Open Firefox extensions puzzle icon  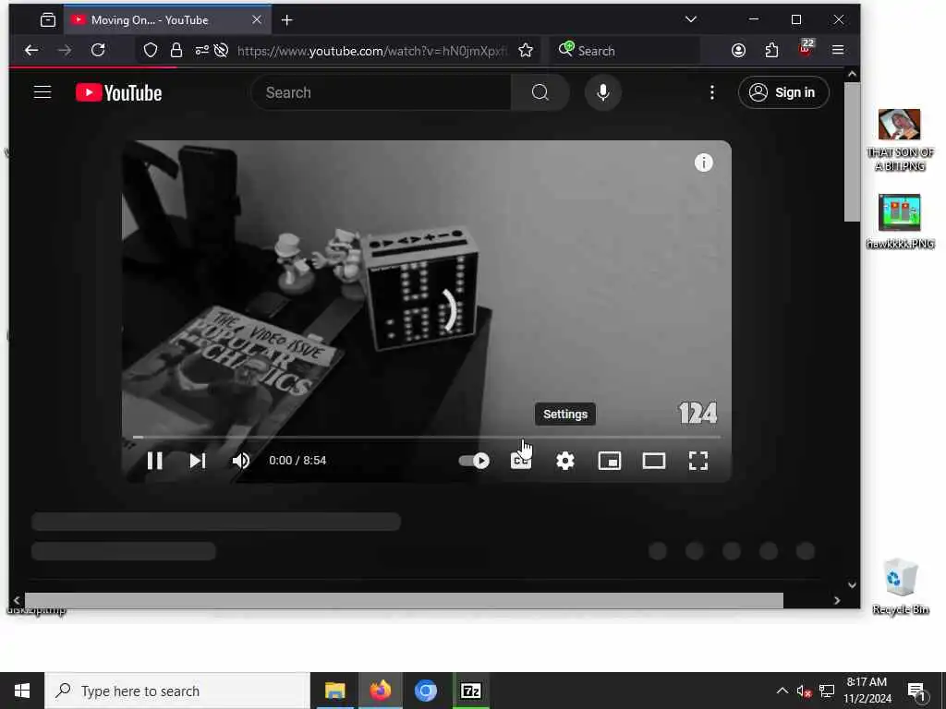[x=771, y=51]
